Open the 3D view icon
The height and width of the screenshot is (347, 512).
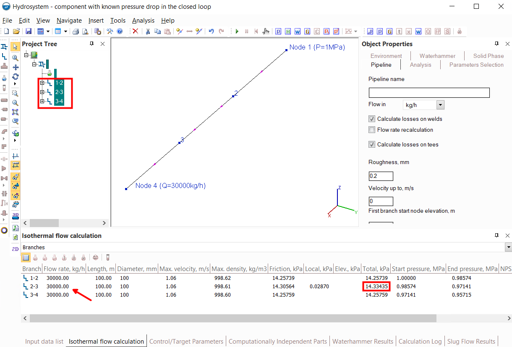pyautogui.click(x=15, y=216)
